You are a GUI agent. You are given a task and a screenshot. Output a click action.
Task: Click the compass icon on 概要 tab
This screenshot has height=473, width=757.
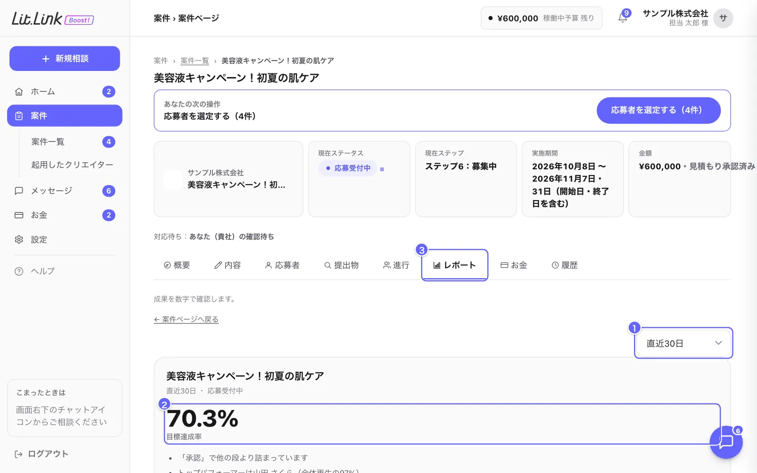point(167,265)
